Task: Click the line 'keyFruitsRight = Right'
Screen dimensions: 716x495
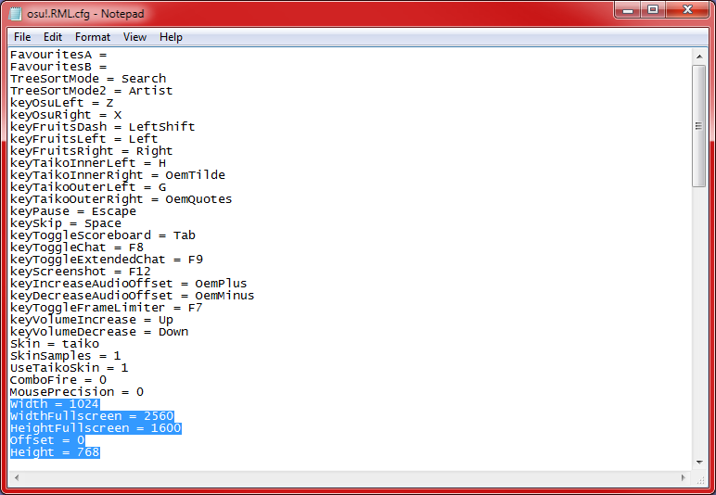Action: click(x=91, y=151)
